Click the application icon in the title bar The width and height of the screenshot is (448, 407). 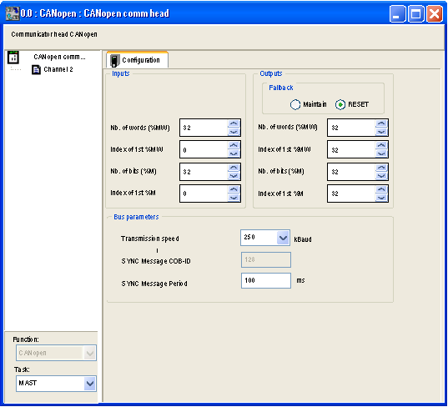[13, 13]
